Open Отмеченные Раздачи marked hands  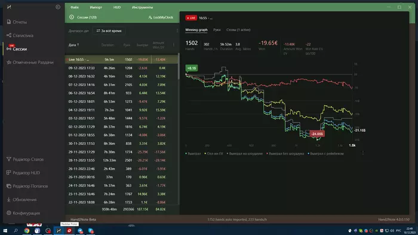click(30, 62)
